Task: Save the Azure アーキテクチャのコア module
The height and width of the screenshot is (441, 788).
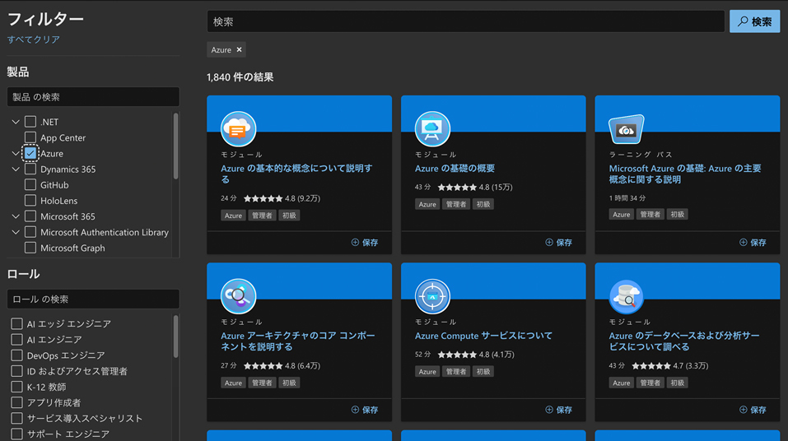Action: click(x=365, y=410)
